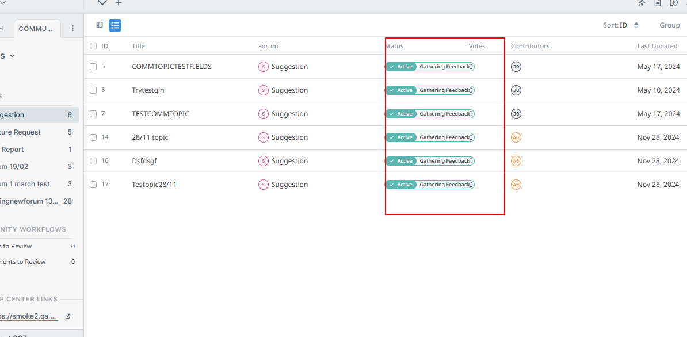Image resolution: width=687 pixels, height=337 pixels.
Task: Select the forum with 28 topics in the sidebar
Action: coord(35,201)
